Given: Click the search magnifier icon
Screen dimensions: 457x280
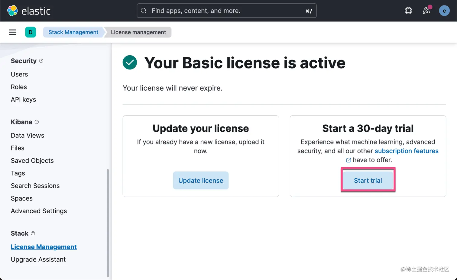Looking at the screenshot, I should tap(144, 11).
